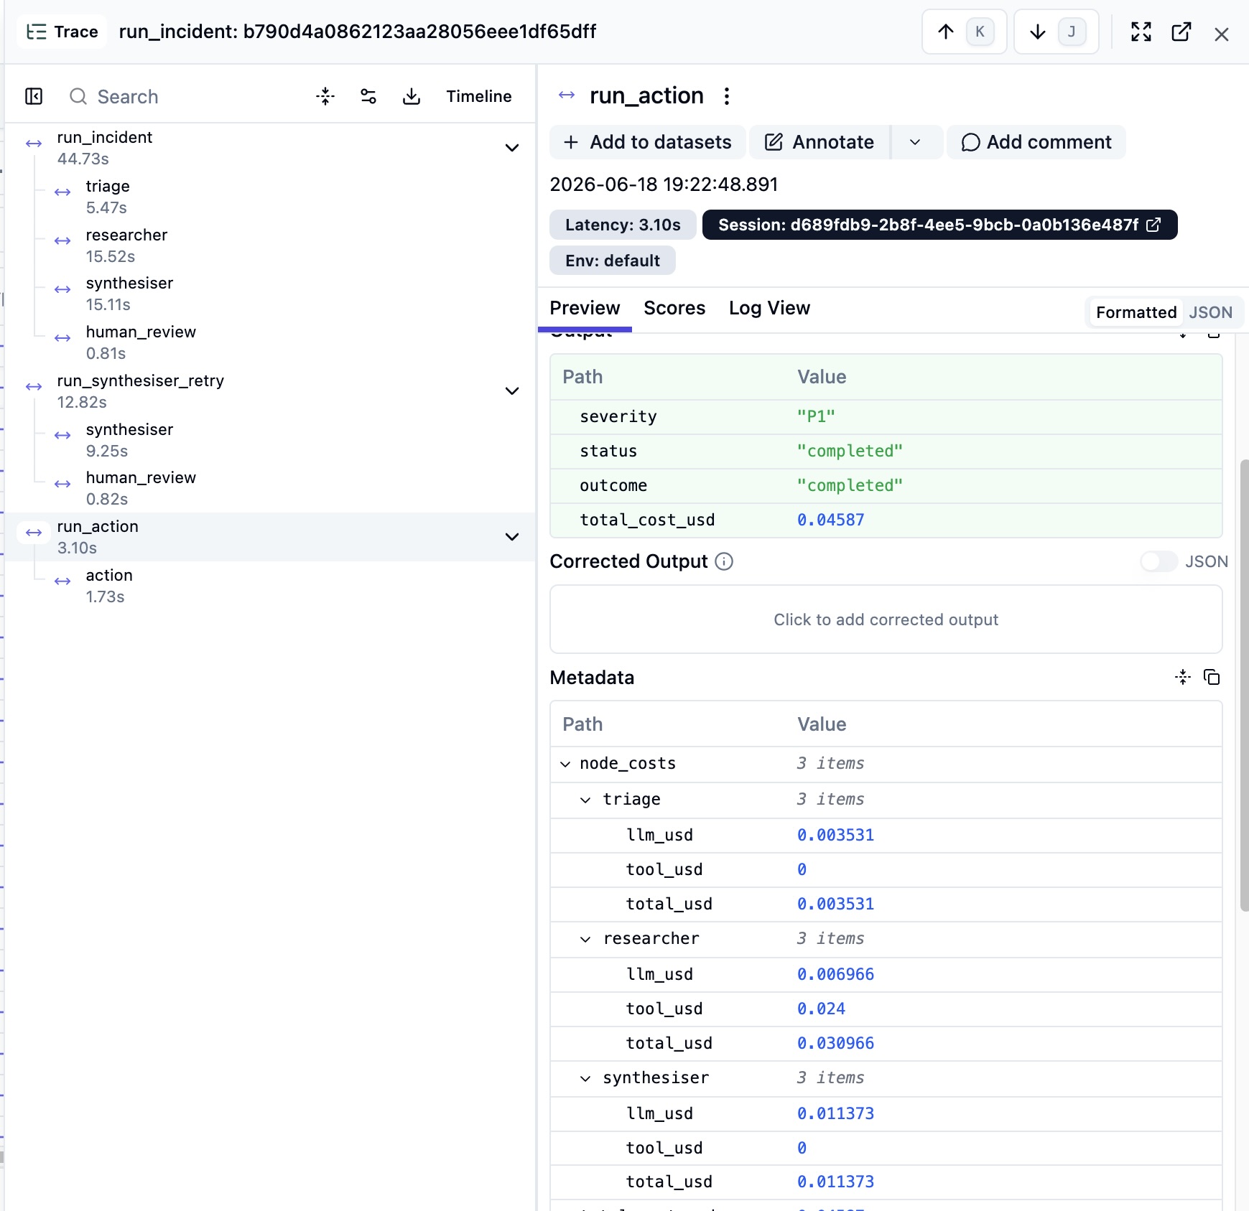Click total_cost_usd value 0.04587
The width and height of the screenshot is (1249, 1211).
[830, 520]
